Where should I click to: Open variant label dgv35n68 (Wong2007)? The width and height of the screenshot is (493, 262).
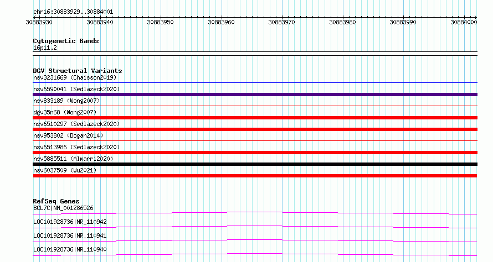coord(65,112)
